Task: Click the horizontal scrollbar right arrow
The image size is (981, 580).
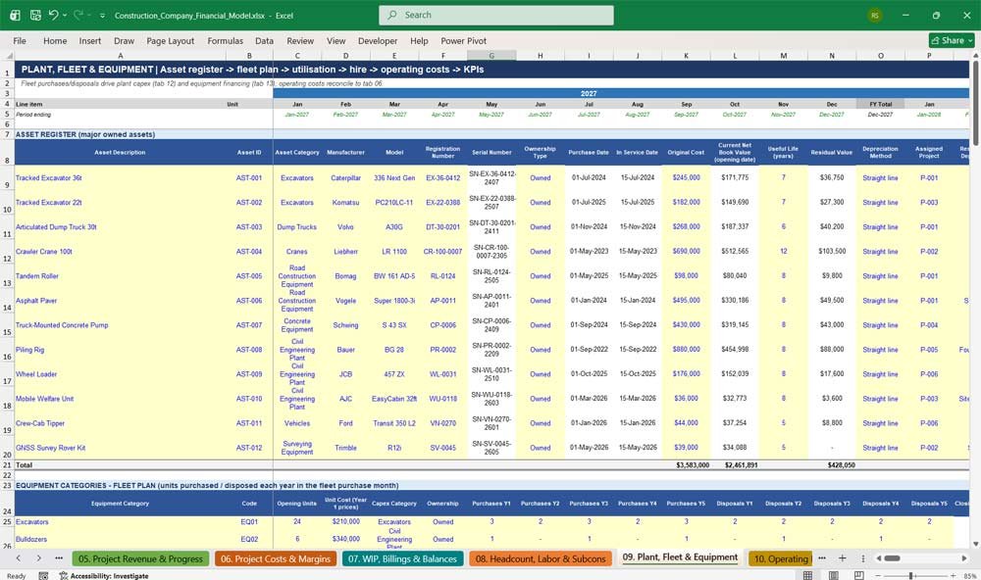Action: pyautogui.click(x=964, y=558)
